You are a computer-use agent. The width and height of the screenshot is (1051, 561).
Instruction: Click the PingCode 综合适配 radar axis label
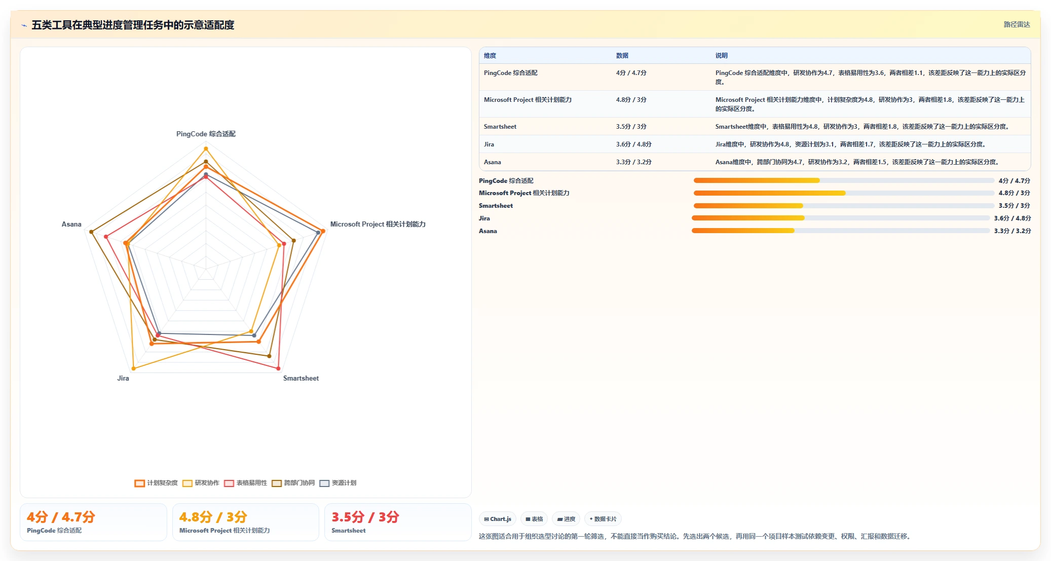[x=206, y=134]
